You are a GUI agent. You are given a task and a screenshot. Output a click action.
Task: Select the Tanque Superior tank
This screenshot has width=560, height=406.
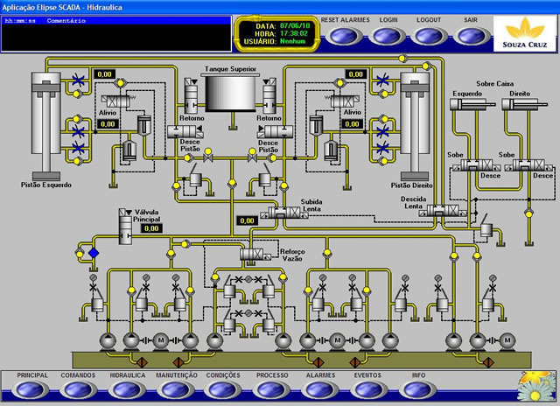click(230, 93)
